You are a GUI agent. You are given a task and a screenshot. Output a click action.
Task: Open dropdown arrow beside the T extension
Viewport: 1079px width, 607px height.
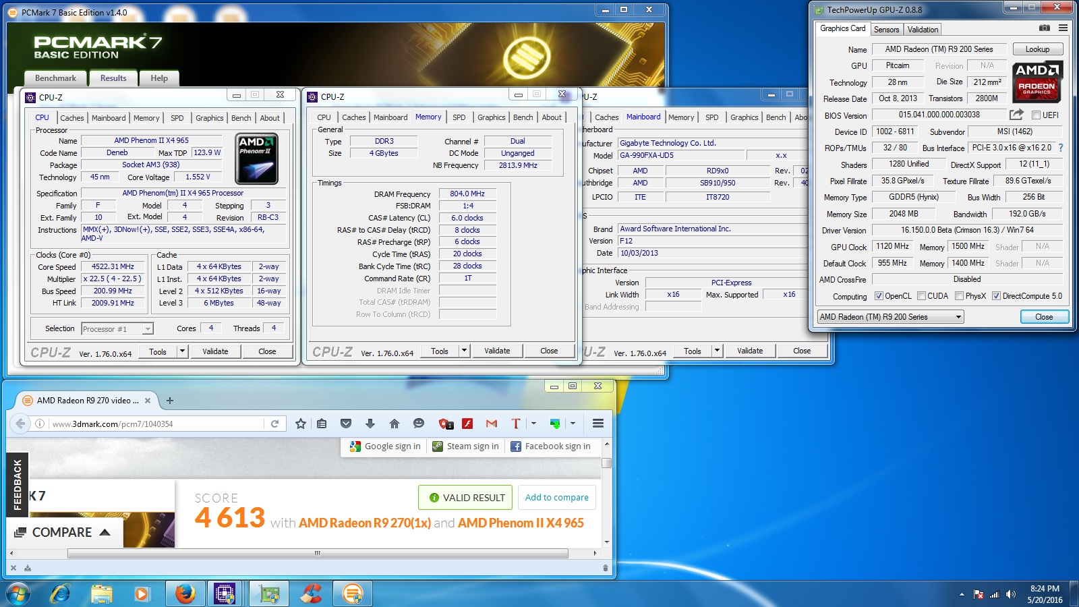533,424
